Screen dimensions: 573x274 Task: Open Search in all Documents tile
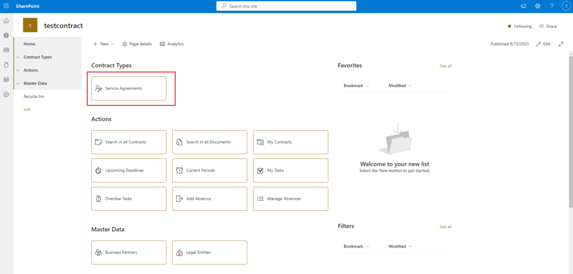tap(210, 142)
